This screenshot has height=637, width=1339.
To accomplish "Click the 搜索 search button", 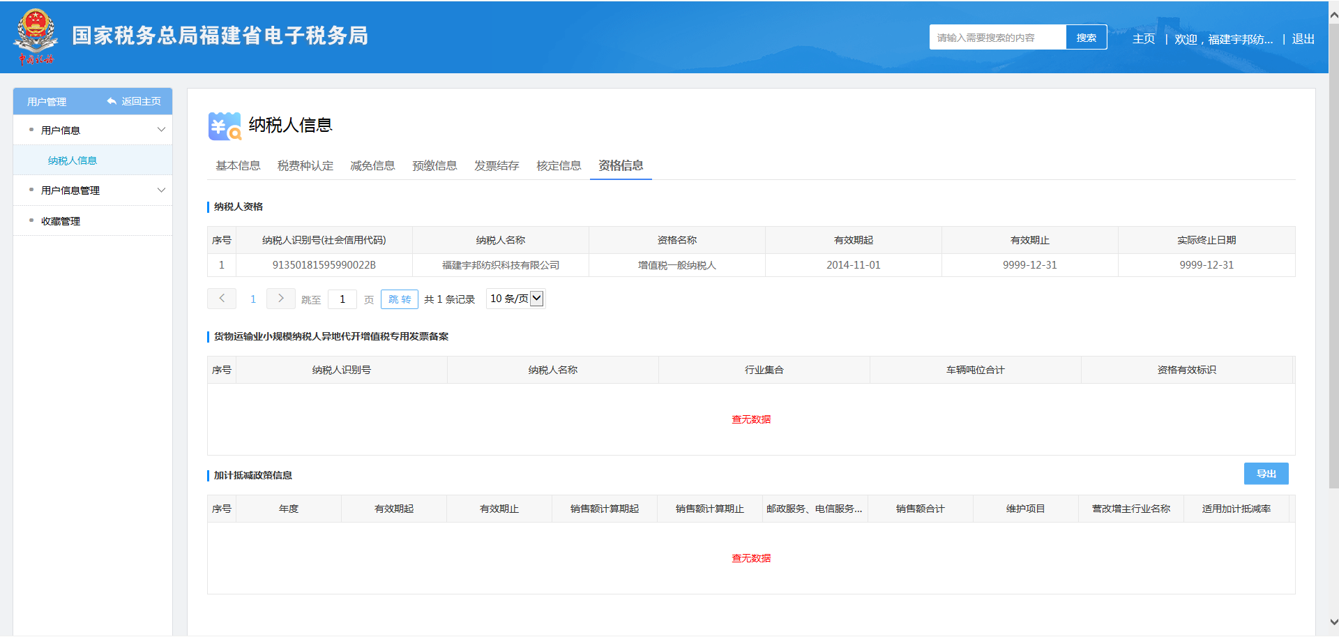I will click(1086, 38).
